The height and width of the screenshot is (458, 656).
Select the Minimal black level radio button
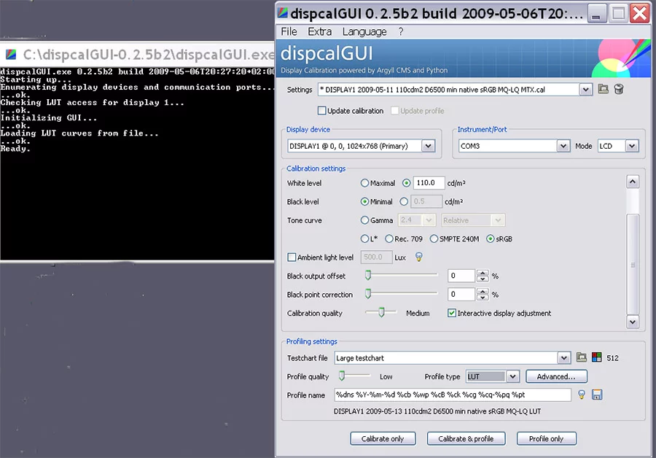click(364, 201)
